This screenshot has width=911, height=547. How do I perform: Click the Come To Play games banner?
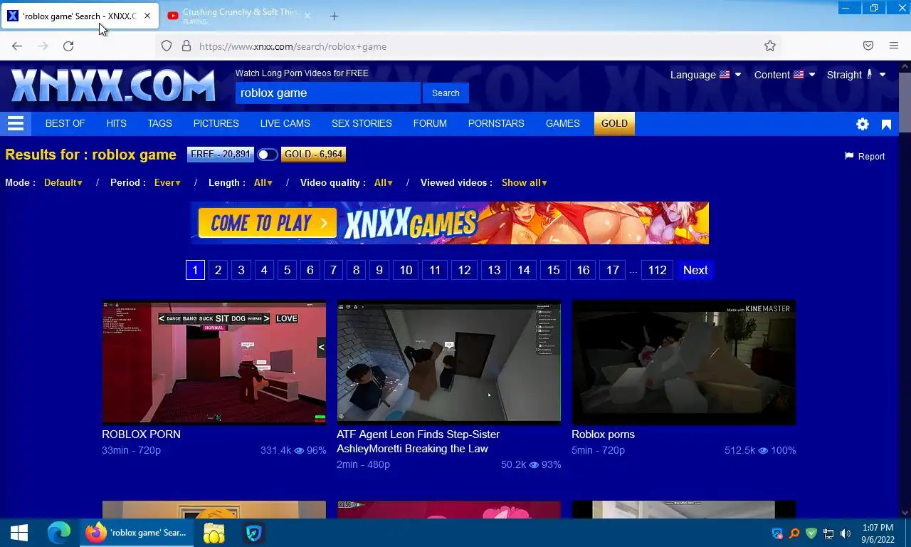(450, 223)
